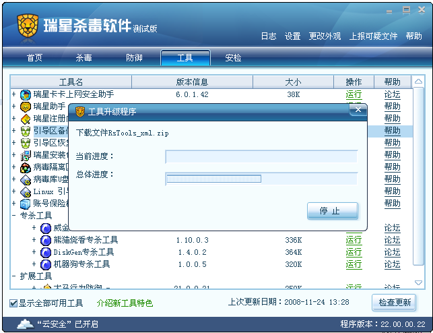Run 瑞星卡卡上网安全助手 via 运行 link

click(x=354, y=94)
